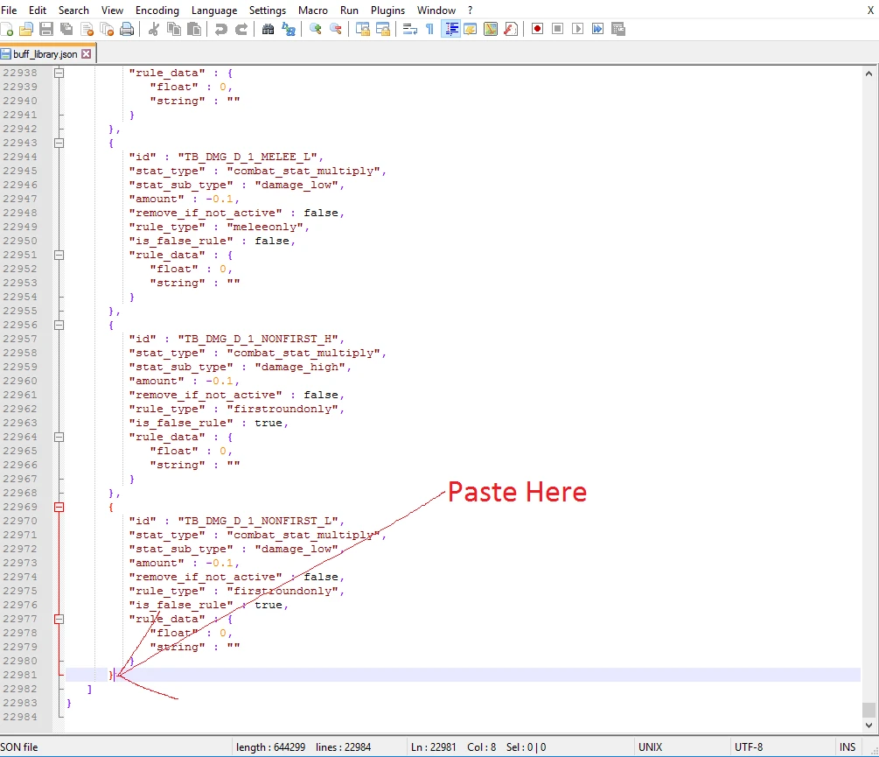The image size is (879, 757).
Task: Toggle the Word Wrap toolbar button
Action: (409, 29)
